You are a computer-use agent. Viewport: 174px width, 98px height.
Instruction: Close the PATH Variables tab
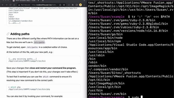[x=38, y=1]
